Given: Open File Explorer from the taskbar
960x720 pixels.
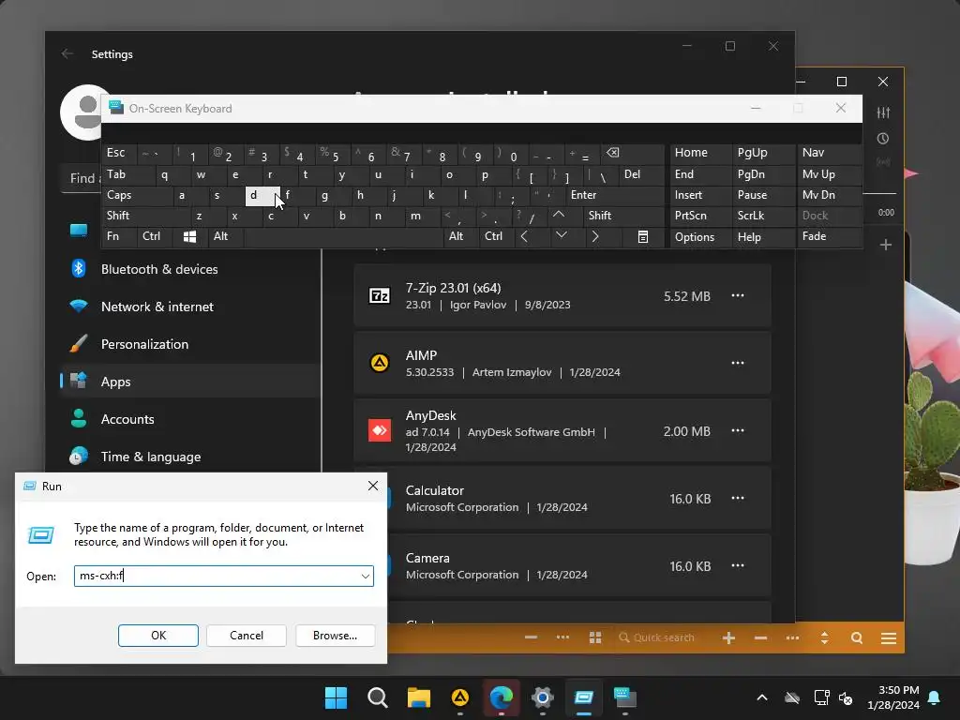Looking at the screenshot, I should [x=419, y=697].
